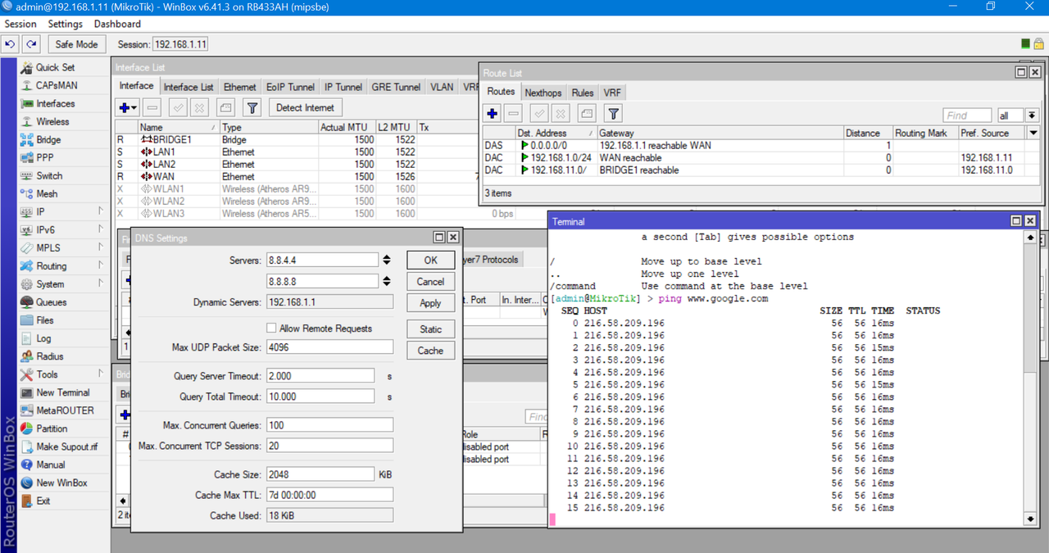The height and width of the screenshot is (553, 1049).
Task: Redo the action using the toolbar arrow
Action: 31,44
